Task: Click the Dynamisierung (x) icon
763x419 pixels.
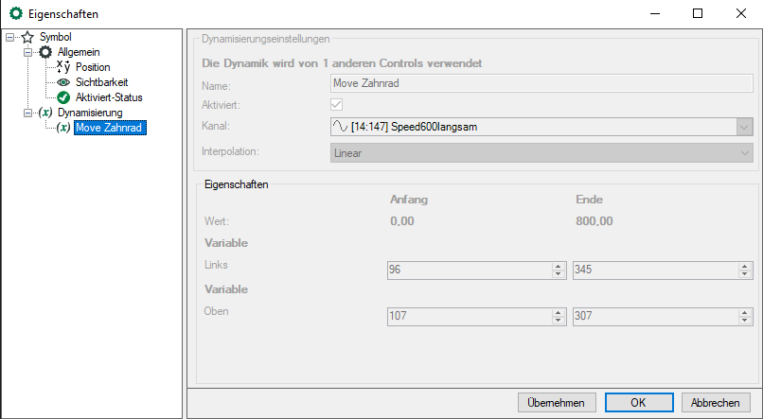Action: [x=45, y=113]
